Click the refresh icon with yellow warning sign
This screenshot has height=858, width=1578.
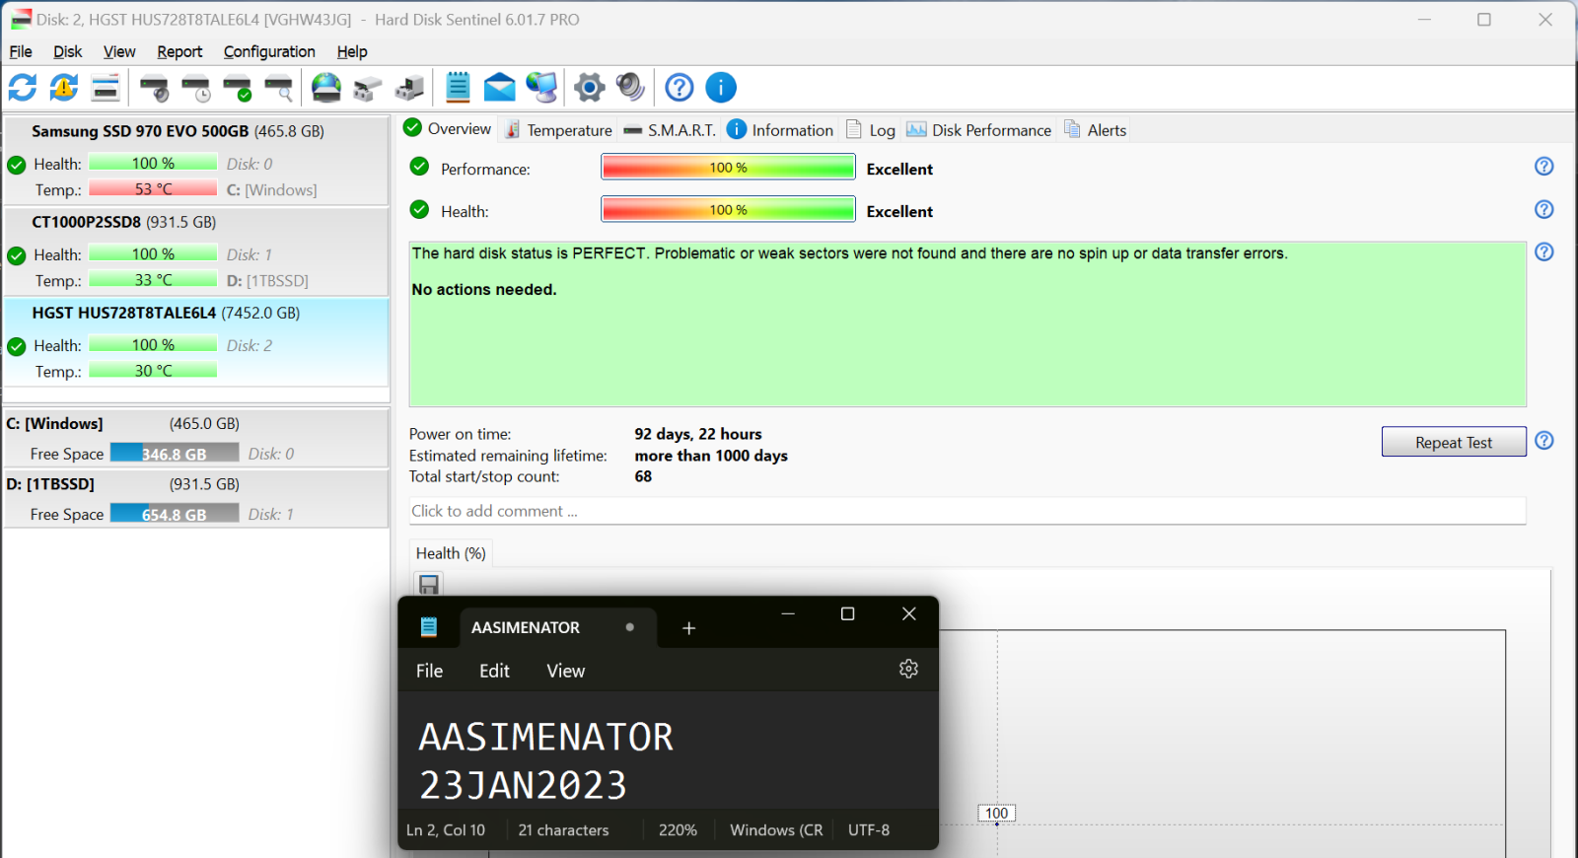(64, 88)
